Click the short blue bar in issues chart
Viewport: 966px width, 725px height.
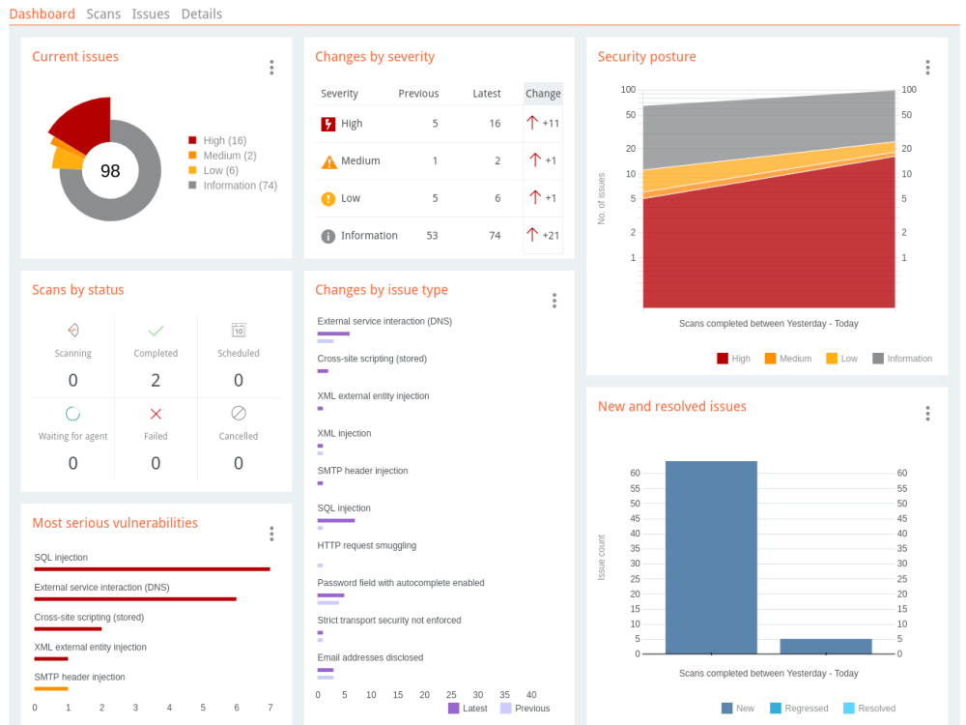pyautogui.click(x=826, y=646)
